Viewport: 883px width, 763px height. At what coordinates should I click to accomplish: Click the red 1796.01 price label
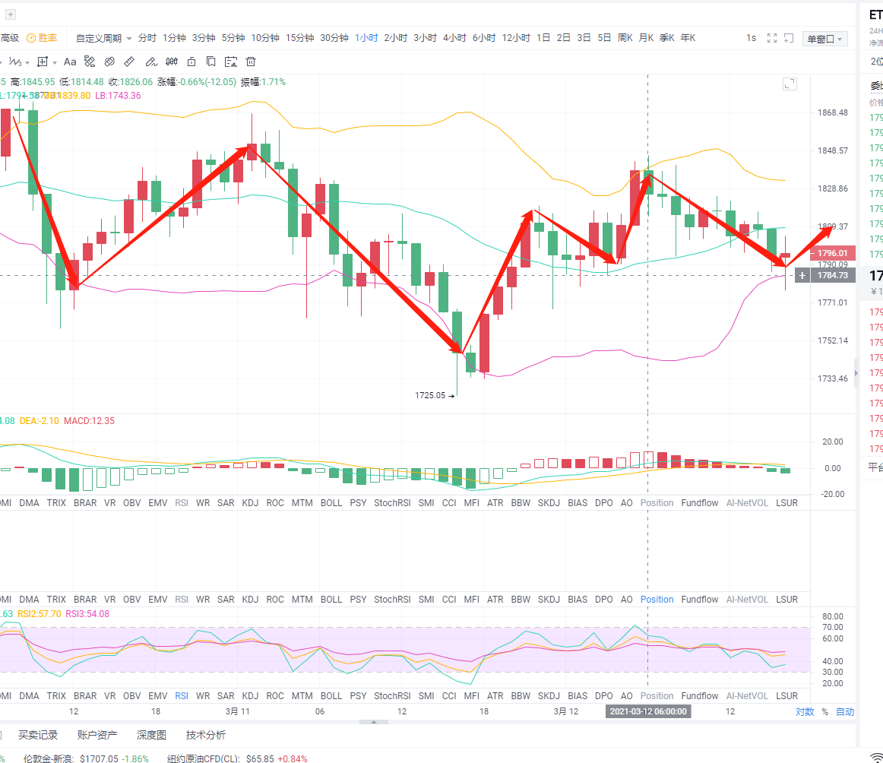tap(833, 253)
